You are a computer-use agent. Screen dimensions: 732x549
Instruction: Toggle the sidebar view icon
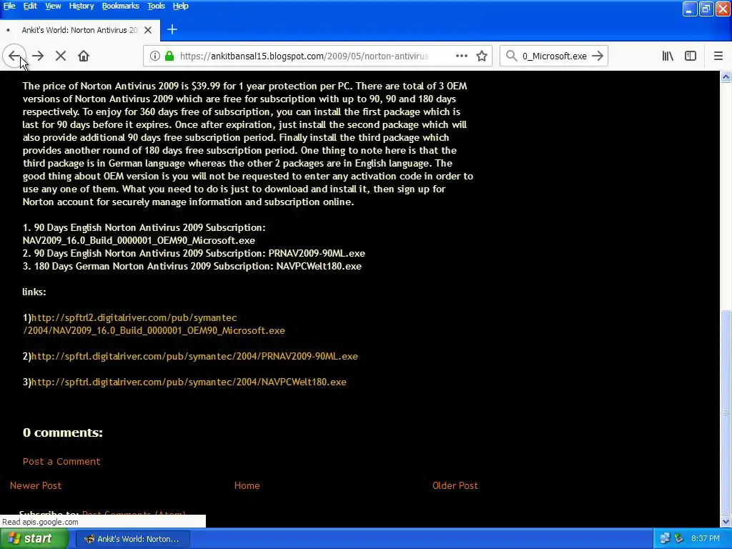coord(691,56)
